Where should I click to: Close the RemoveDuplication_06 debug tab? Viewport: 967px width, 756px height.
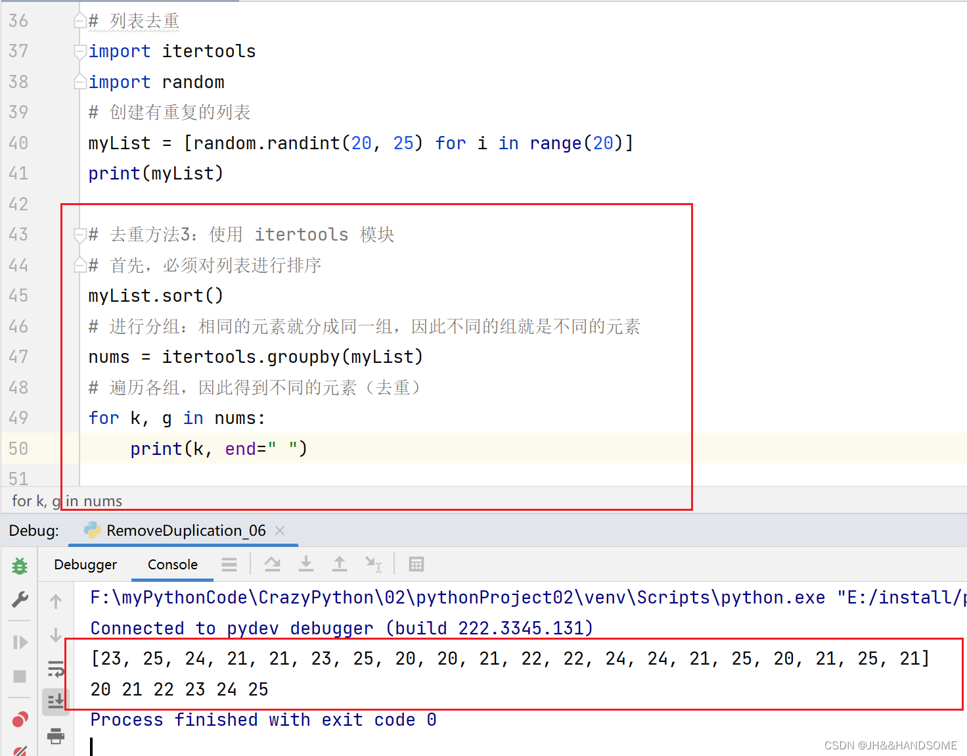pos(280,531)
